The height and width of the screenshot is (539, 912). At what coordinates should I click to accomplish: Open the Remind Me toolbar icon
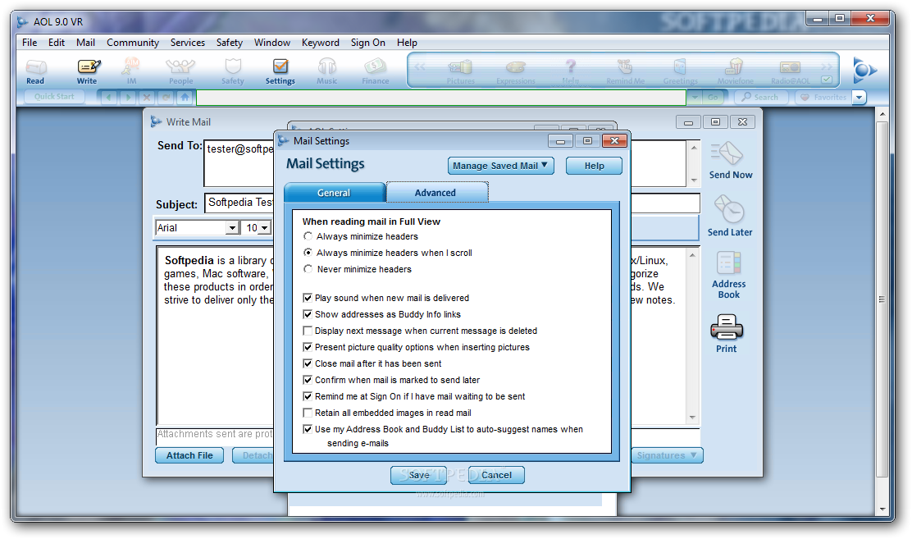(x=625, y=71)
